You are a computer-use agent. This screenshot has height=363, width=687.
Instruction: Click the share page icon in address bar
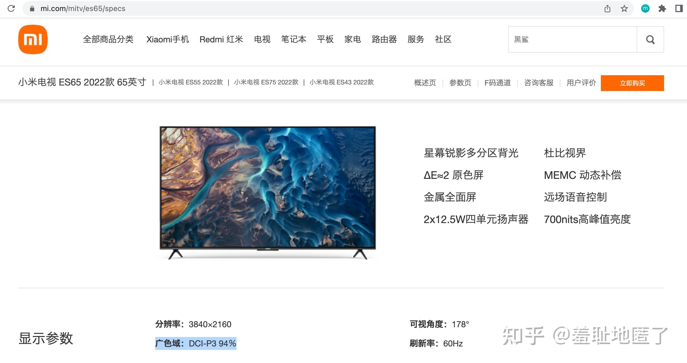click(607, 8)
